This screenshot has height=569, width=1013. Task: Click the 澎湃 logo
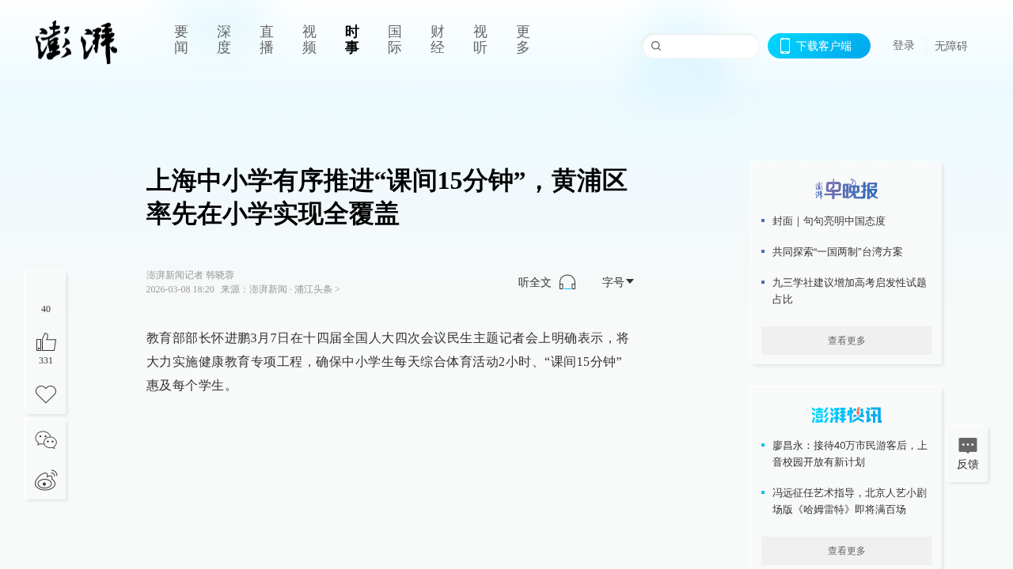pyautogui.click(x=77, y=43)
